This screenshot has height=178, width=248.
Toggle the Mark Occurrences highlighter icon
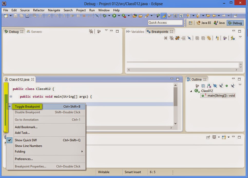[164, 15]
